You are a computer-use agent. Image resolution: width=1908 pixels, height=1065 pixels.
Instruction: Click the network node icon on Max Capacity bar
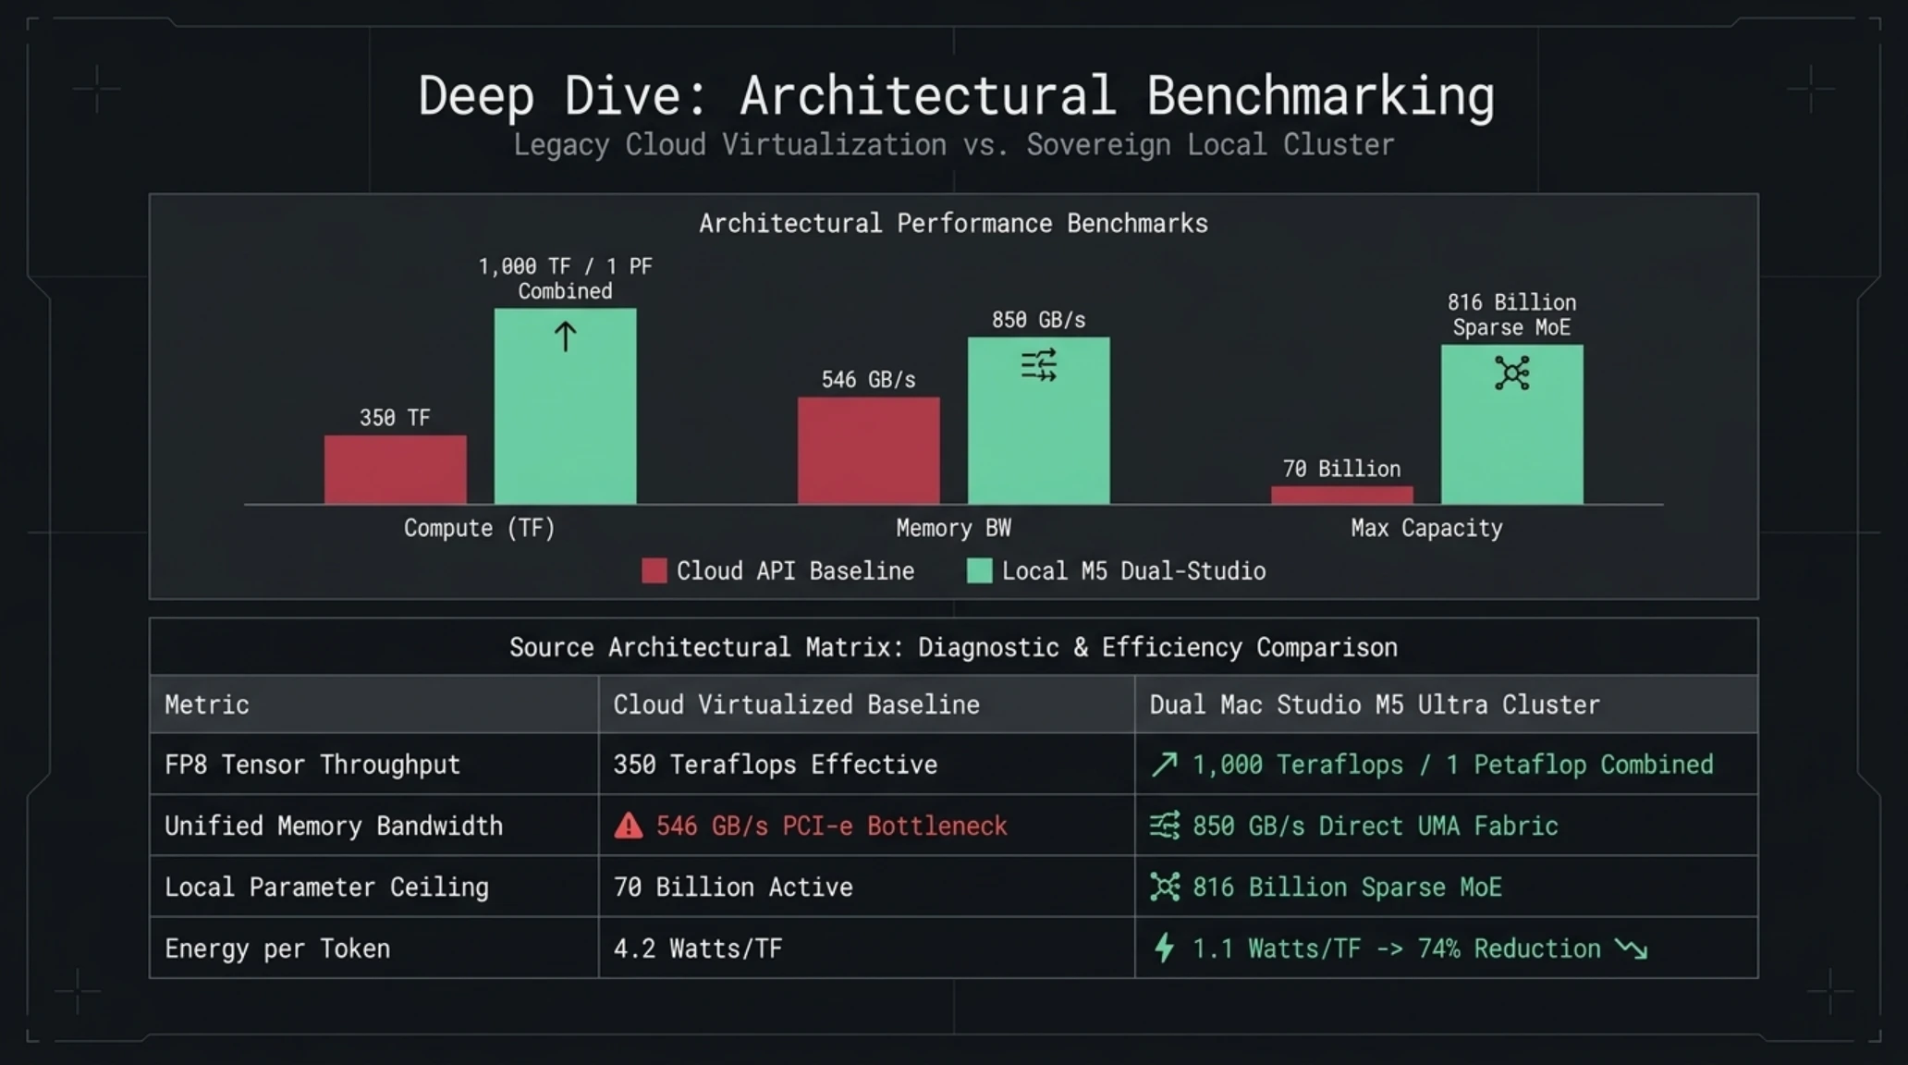pos(1512,373)
